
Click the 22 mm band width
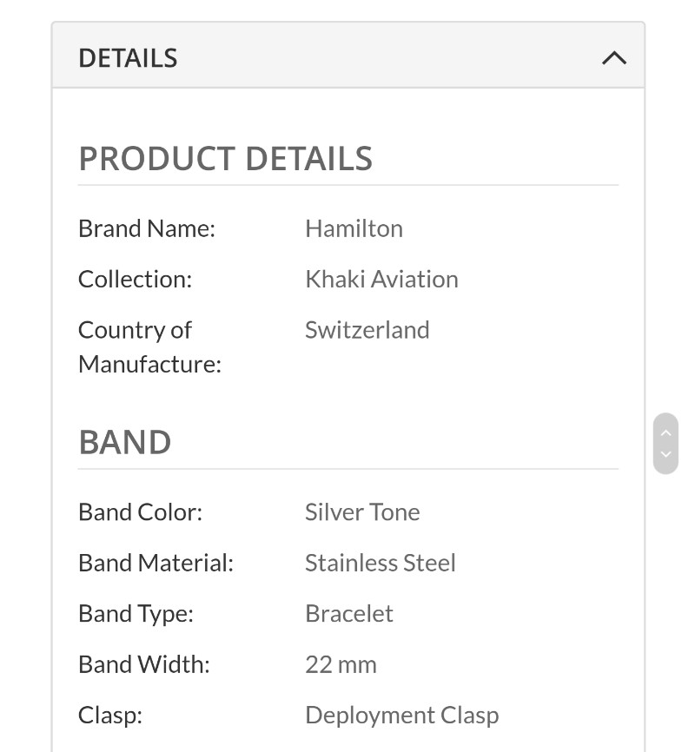(341, 664)
